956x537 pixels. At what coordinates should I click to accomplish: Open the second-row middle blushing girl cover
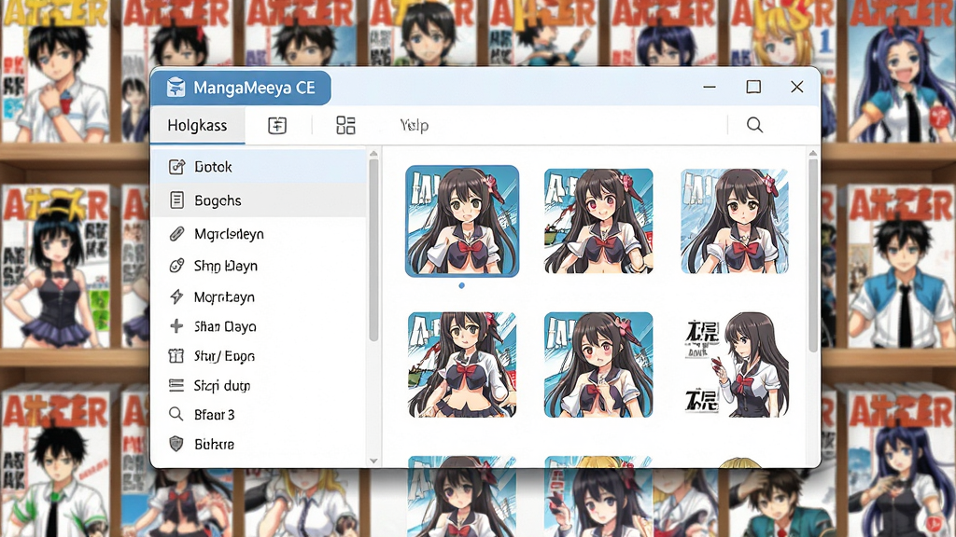click(x=598, y=365)
